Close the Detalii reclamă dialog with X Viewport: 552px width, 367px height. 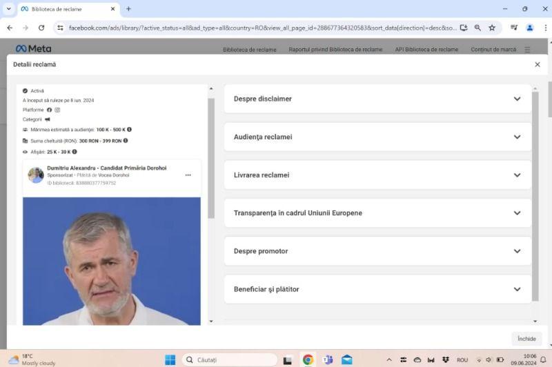coord(538,64)
